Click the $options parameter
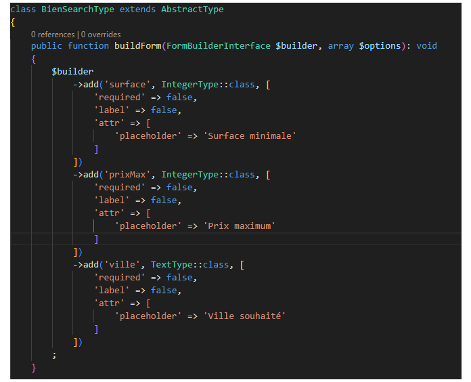 coord(380,45)
